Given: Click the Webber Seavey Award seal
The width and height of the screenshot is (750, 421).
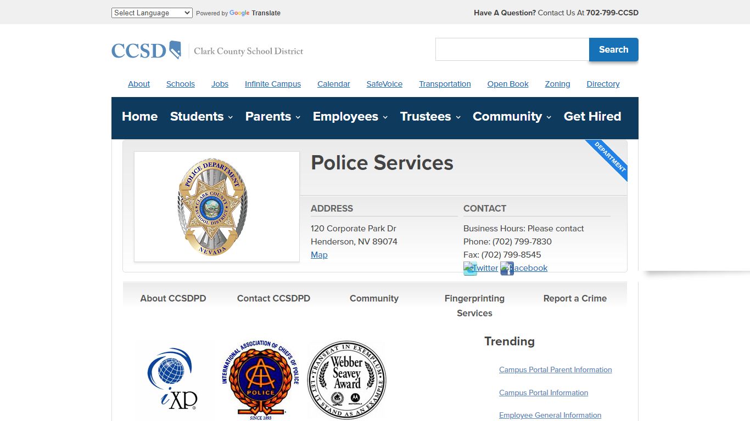Looking at the screenshot, I should [x=346, y=380].
